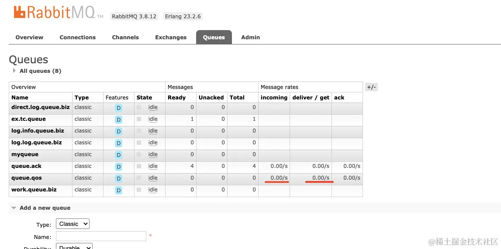Viewport: 501px width, 249px height.
Task: Sort queues by deliver / get column
Action: (x=311, y=98)
